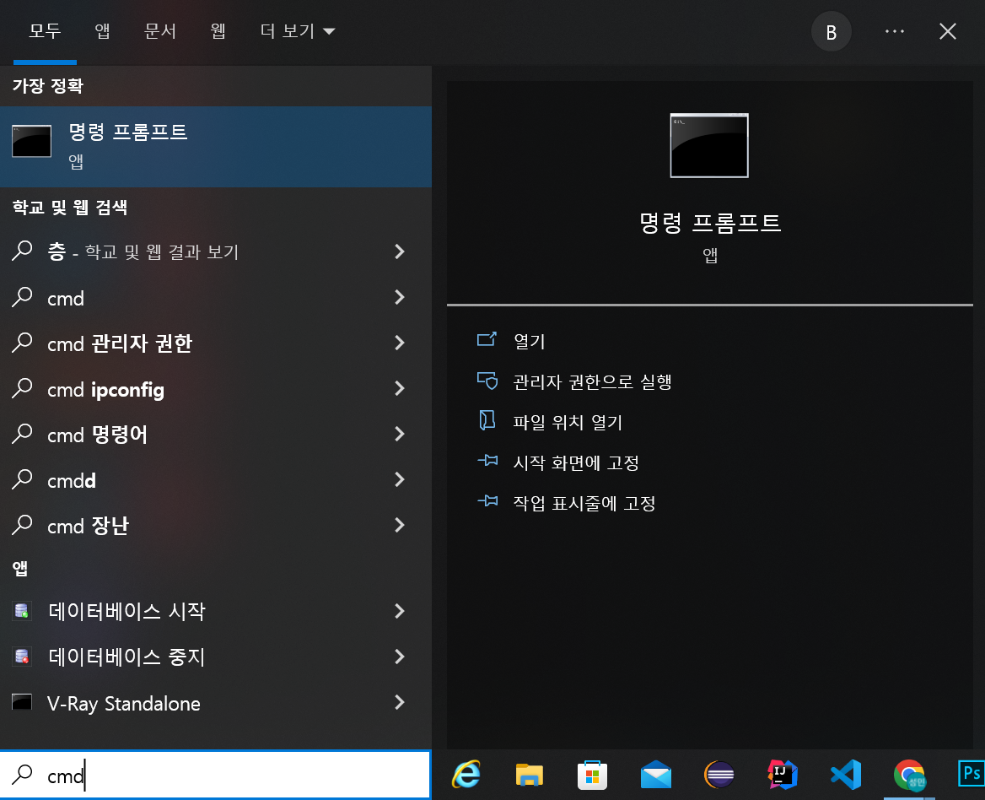Expand the 층 web result arrow
Screen dimensions: 985x800
400,251
